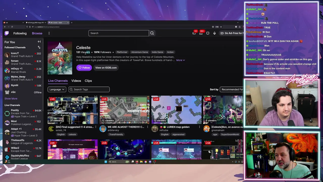The width and height of the screenshot is (323, 182).
Task: Open the Language dropdown filter
Action: pyautogui.click(x=57, y=89)
